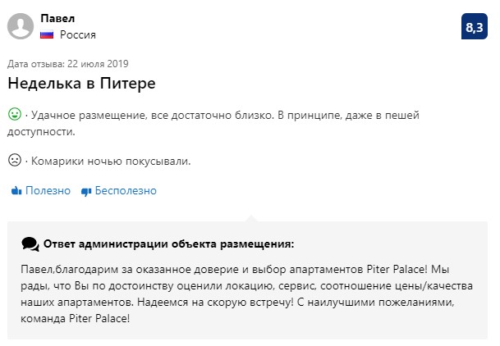
Task: Click the speech bubbles reply icon
Action: tap(30, 244)
